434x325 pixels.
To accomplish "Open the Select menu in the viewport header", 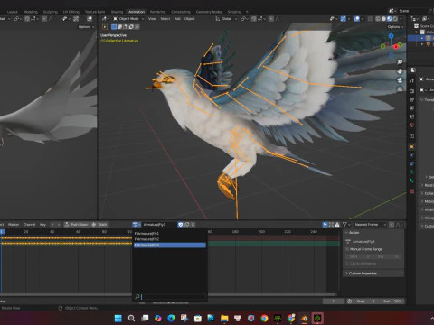I will 165,19.
